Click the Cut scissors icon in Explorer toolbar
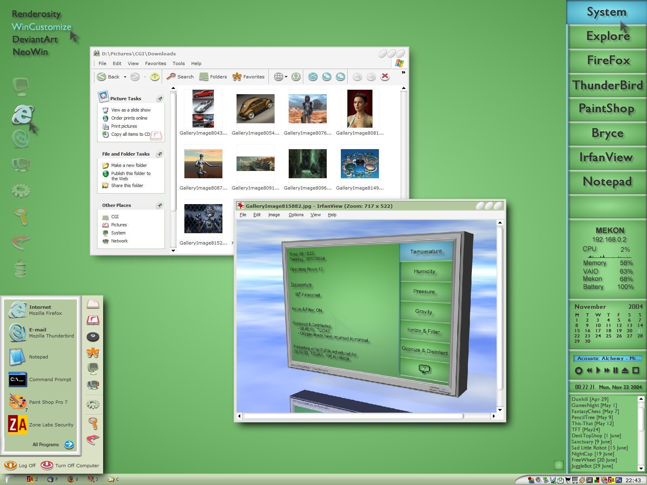647x485 pixels. [x=313, y=76]
